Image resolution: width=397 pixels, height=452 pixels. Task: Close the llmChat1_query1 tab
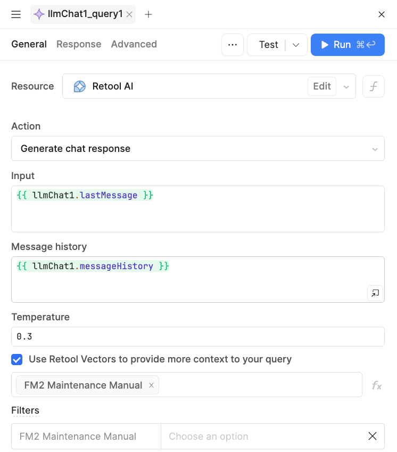point(129,14)
